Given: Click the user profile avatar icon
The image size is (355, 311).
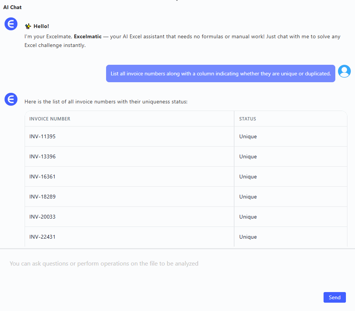Looking at the screenshot, I should (x=344, y=71).
